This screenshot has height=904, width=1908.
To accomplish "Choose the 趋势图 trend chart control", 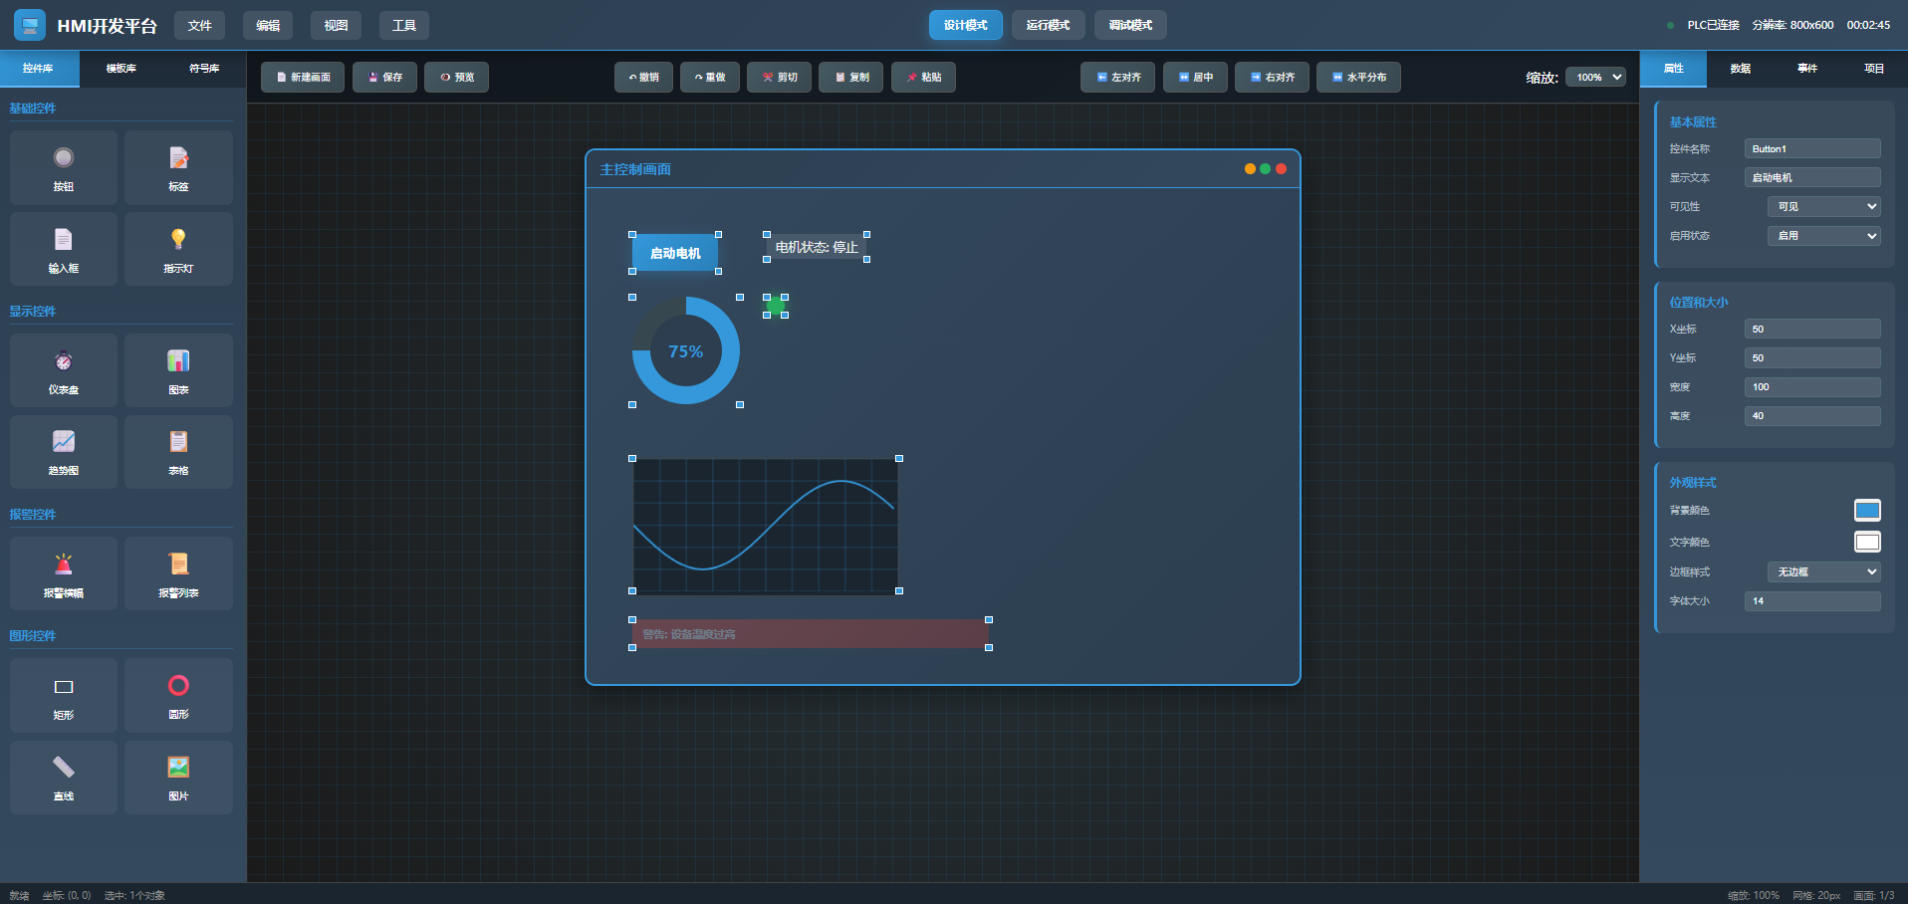I will coord(64,451).
